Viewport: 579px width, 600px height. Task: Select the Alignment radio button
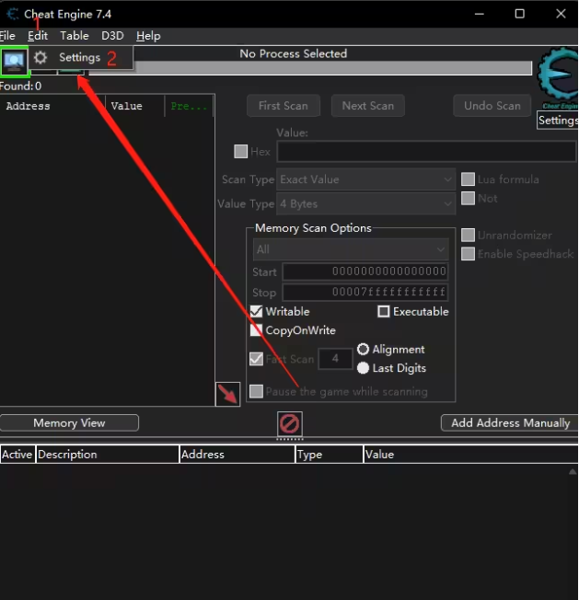click(364, 349)
